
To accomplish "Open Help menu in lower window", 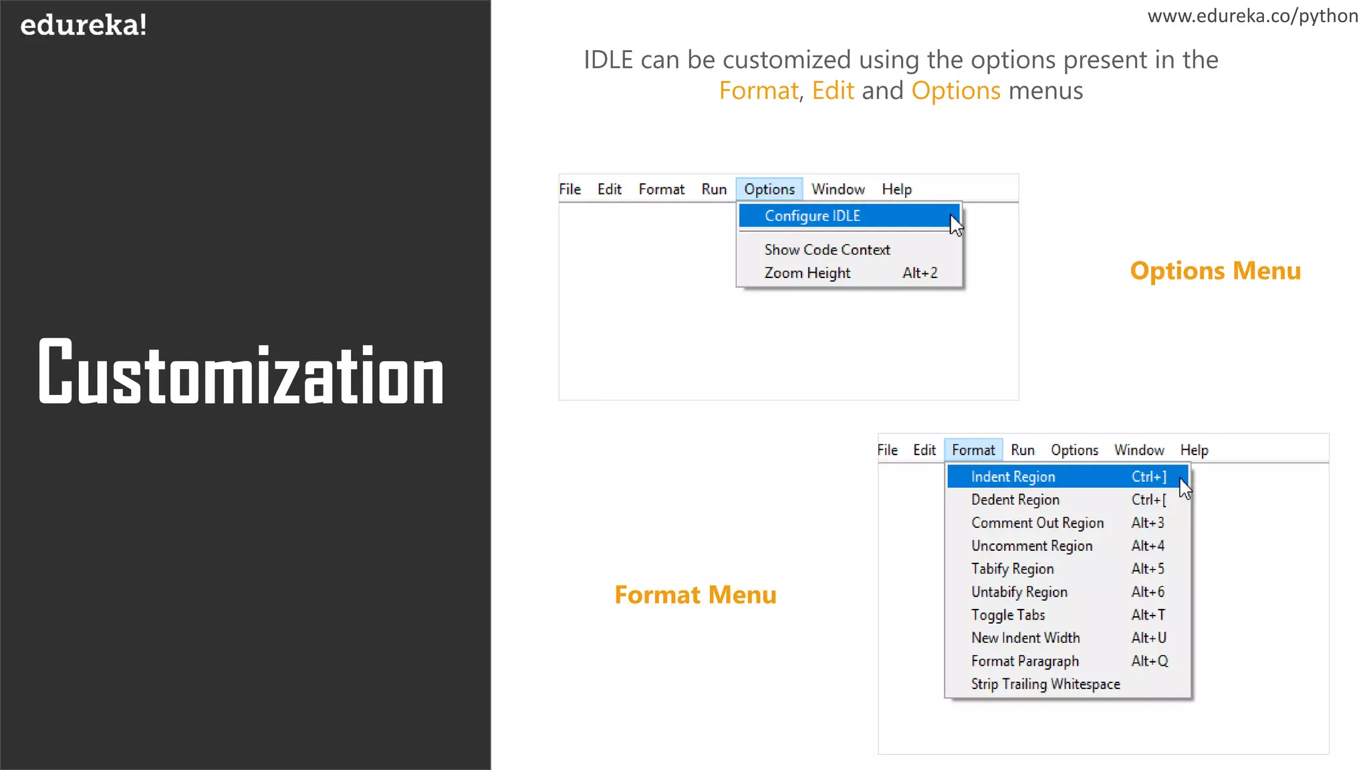I will coord(1194,450).
